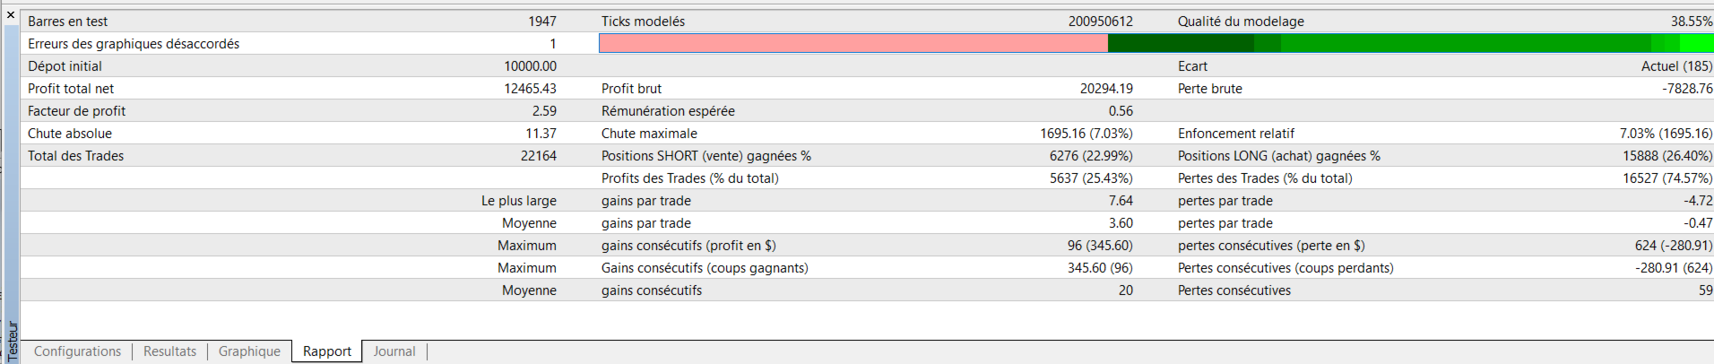Click the red segment of modelling quality bar
Image resolution: width=1714 pixels, height=364 pixels.
[x=853, y=43]
